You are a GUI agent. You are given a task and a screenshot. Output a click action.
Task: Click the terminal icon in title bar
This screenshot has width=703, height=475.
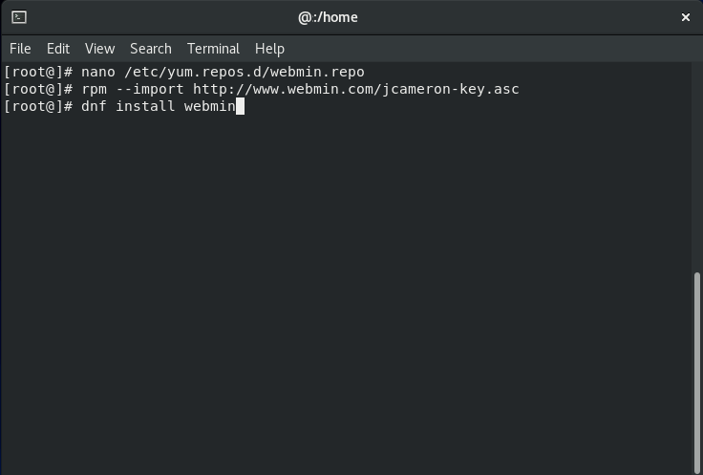(19, 17)
